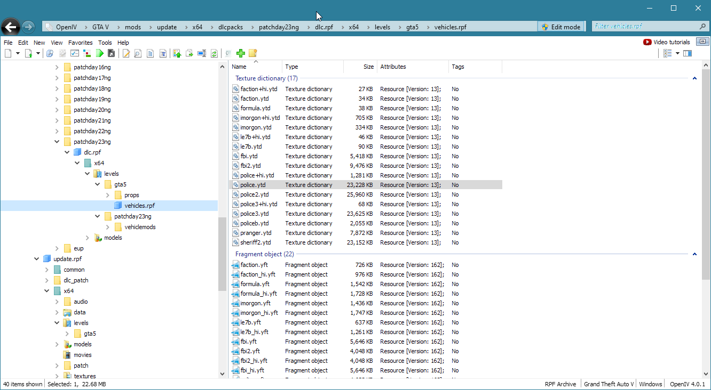
Task: Open the Favorites menu
Action: coord(80,43)
